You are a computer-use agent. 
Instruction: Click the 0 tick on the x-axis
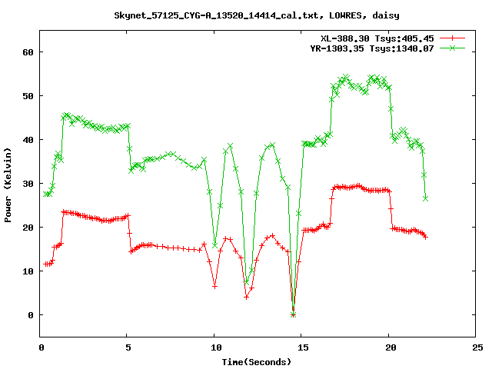pyautogui.click(x=41, y=347)
